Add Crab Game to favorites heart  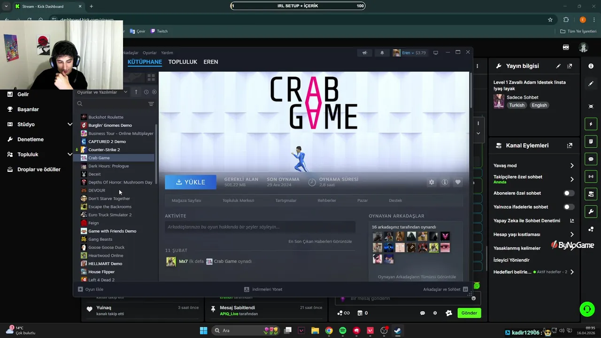point(458,182)
